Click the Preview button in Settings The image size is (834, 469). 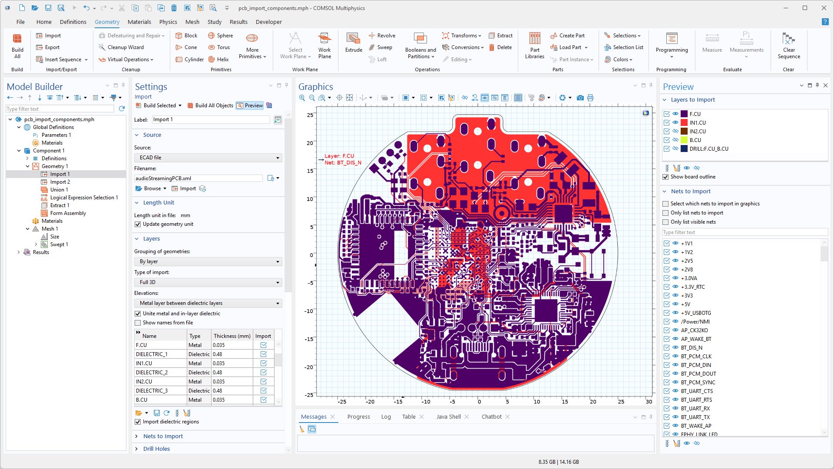pyautogui.click(x=250, y=106)
